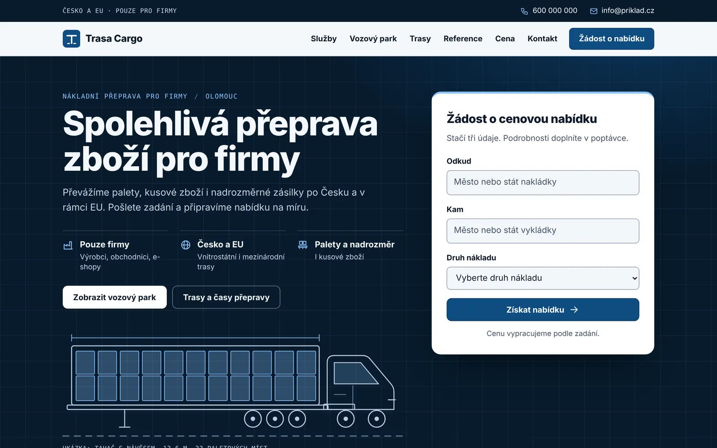Click the Trasa Cargo brand name
The height and width of the screenshot is (448, 717).
114,39
